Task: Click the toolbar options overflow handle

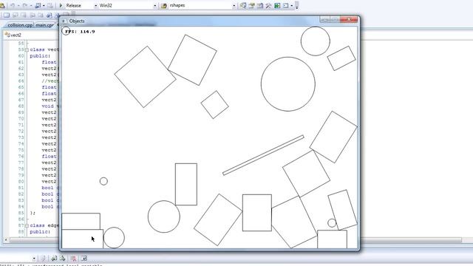Action: [297, 5]
